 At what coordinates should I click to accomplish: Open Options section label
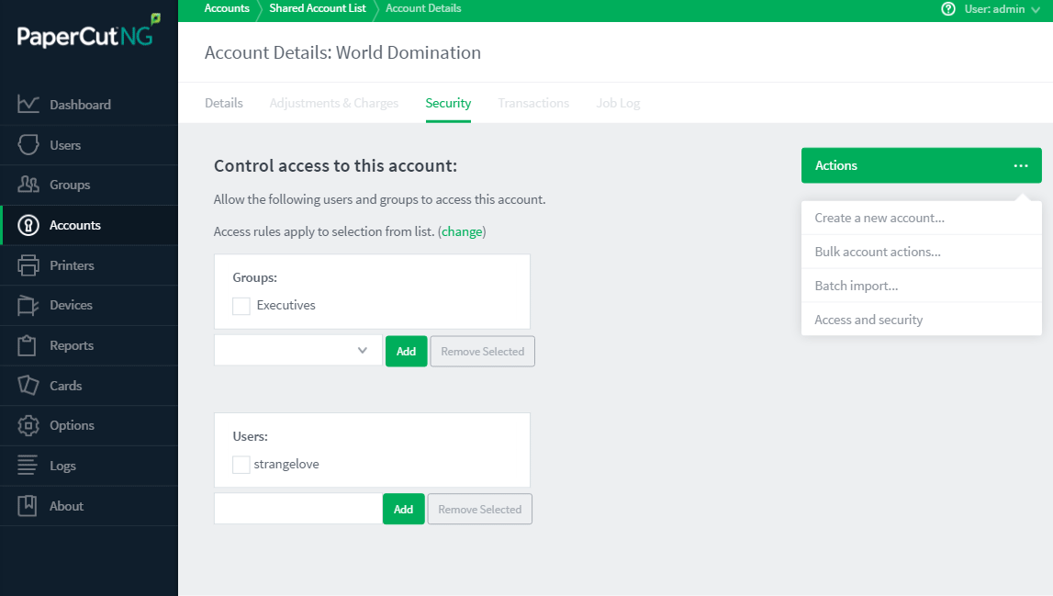click(72, 425)
